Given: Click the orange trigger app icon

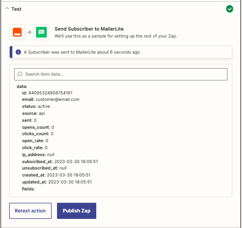Looking at the screenshot, I should (17, 32).
